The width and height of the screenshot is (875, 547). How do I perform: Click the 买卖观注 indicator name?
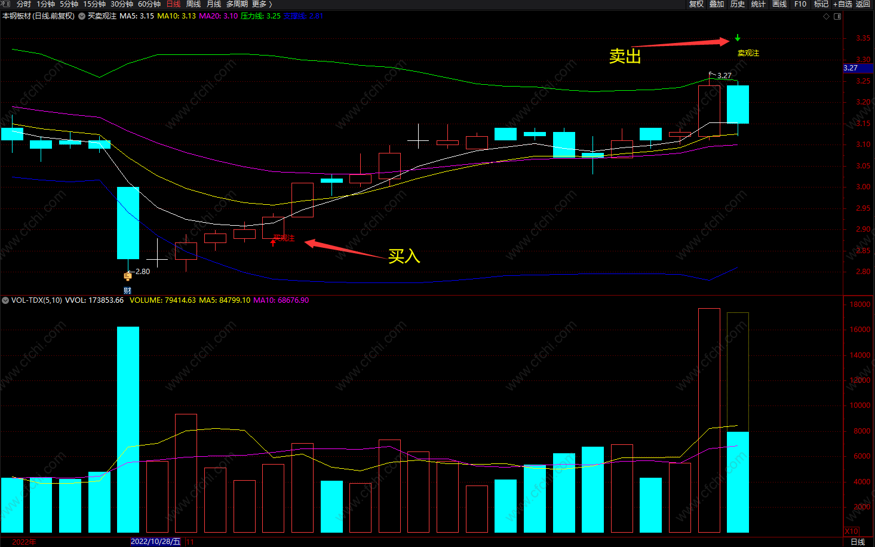[x=102, y=16]
